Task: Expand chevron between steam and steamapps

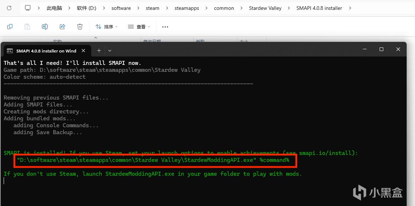Action: click(x=167, y=8)
